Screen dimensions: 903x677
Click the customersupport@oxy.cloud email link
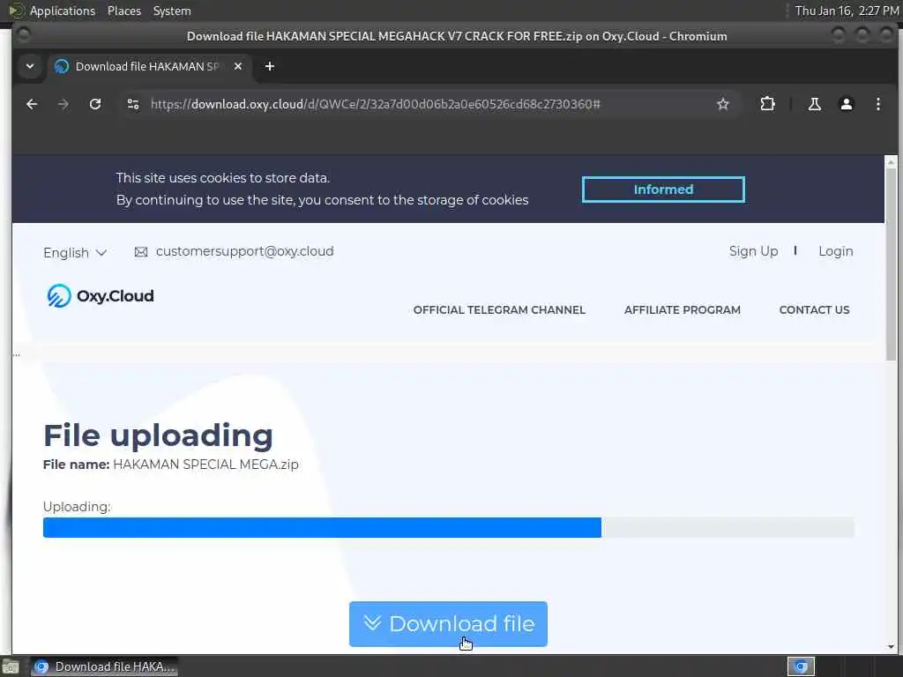245,251
